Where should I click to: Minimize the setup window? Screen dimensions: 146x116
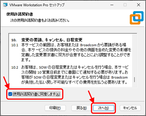(112, 5)
